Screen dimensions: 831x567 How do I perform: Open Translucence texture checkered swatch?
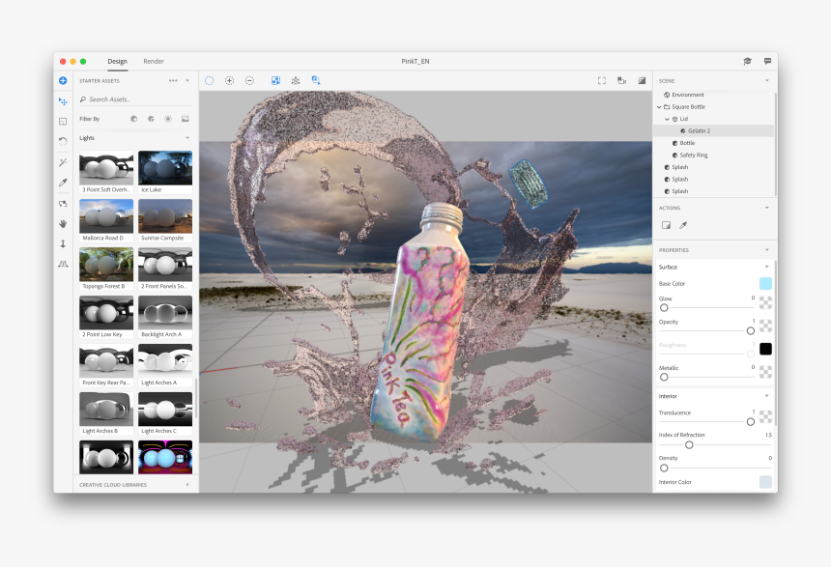coord(765,416)
